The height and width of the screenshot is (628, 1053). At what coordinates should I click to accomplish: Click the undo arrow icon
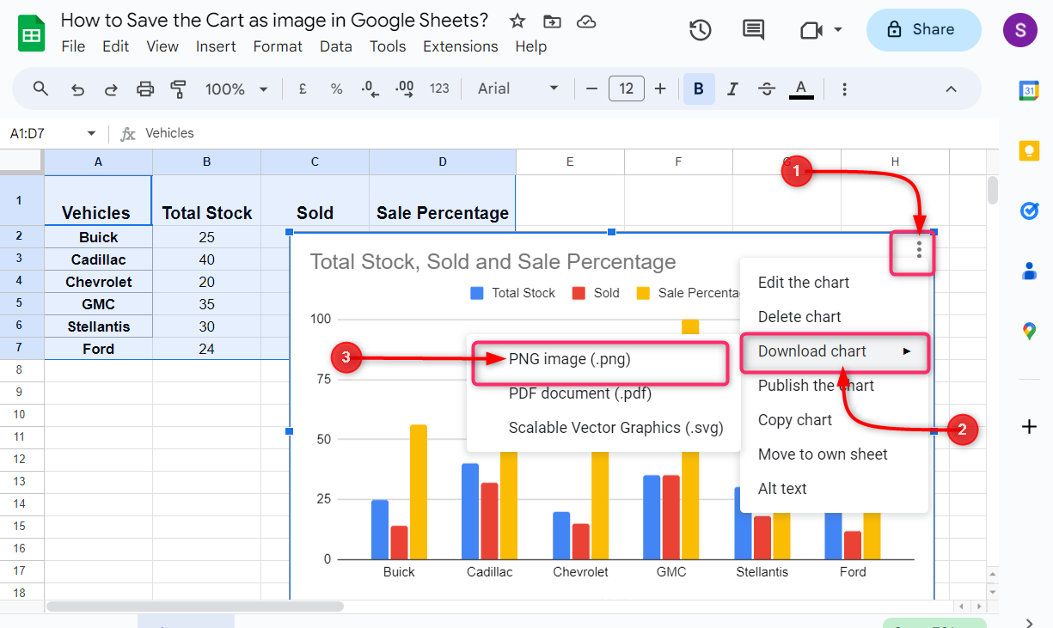(x=77, y=88)
